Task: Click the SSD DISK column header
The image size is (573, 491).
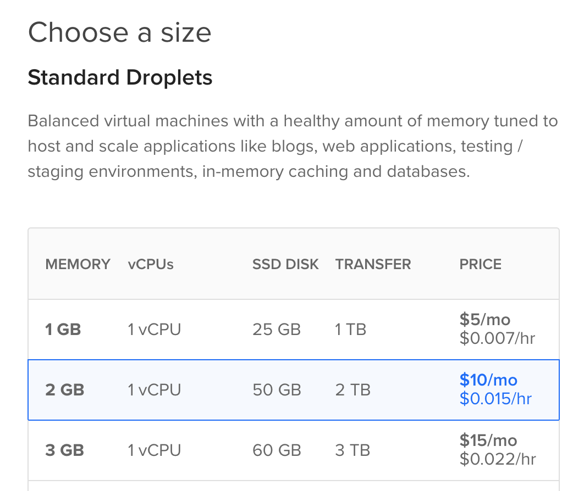Action: (x=285, y=264)
